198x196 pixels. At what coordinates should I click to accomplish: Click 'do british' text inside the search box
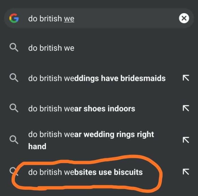45,19
